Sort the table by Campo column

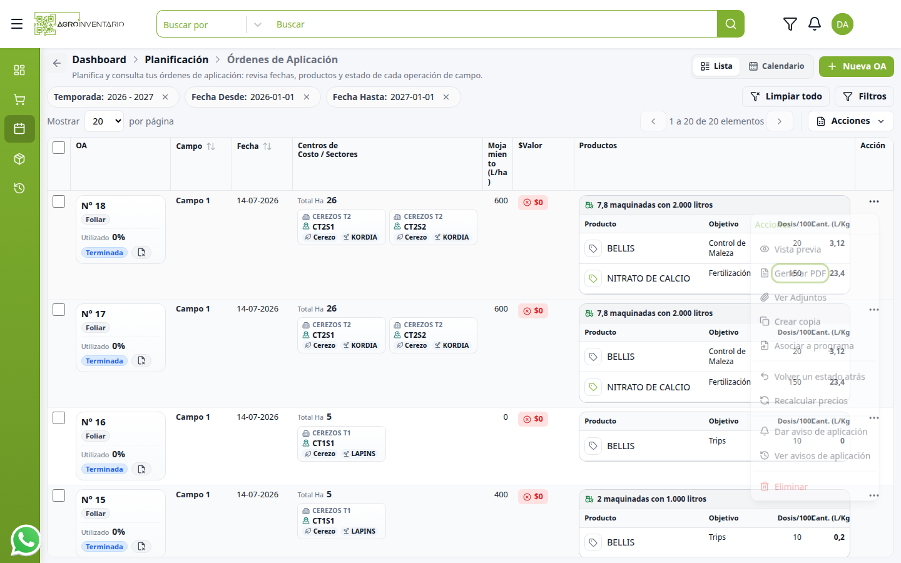tap(211, 146)
